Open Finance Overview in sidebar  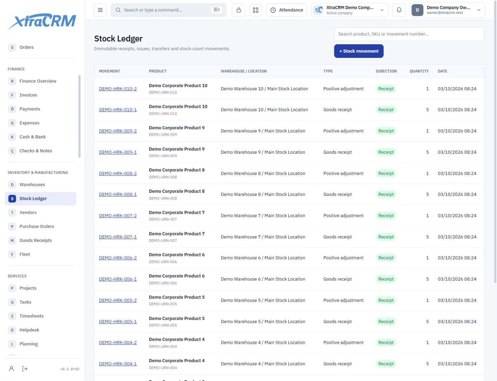41,81
